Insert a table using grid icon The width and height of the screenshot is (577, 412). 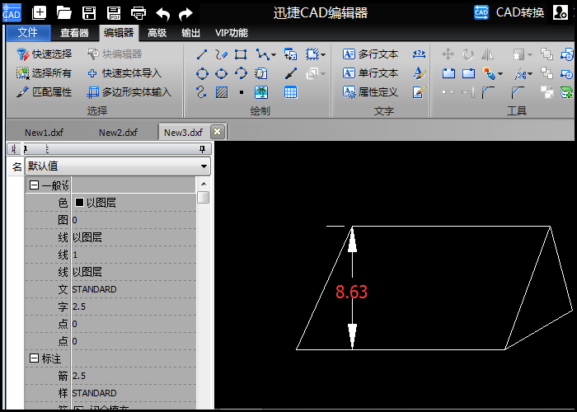point(290,92)
